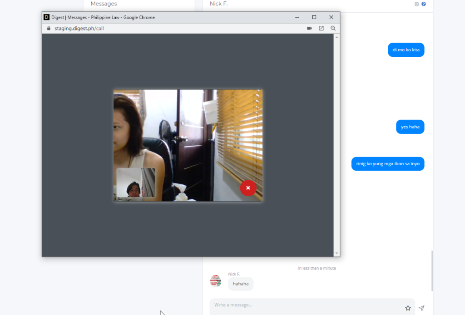465x315 pixels.
Task: Maximize the Digest call popup window
Action: pos(314,17)
